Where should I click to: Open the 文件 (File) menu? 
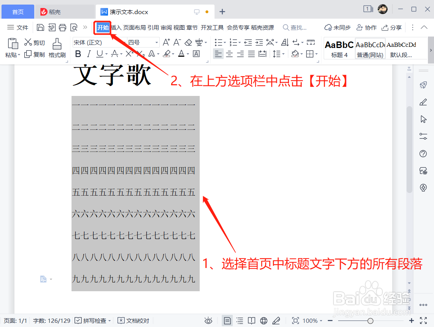click(18, 27)
